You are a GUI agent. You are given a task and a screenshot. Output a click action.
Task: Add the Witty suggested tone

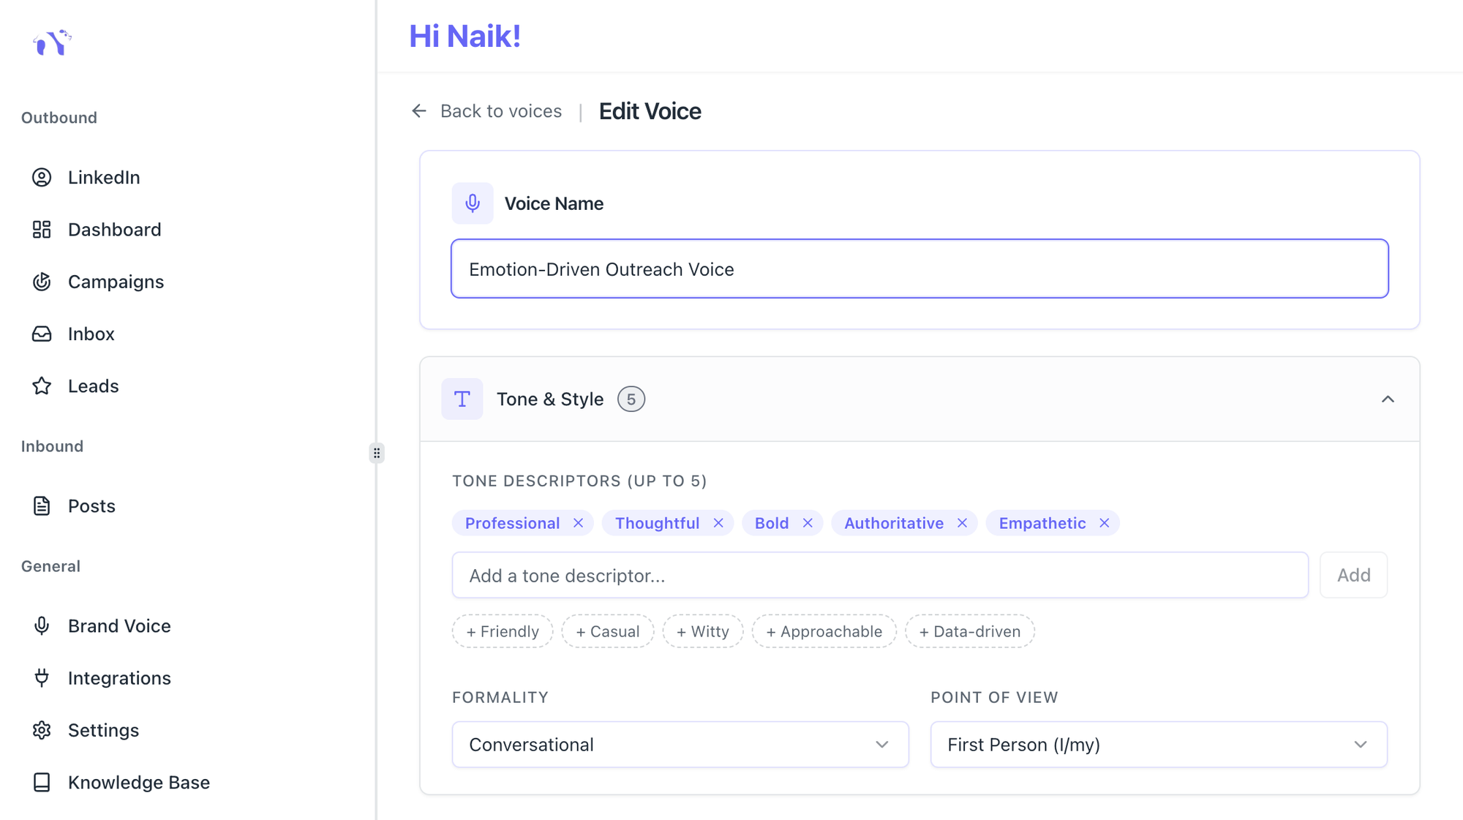pyautogui.click(x=702, y=631)
